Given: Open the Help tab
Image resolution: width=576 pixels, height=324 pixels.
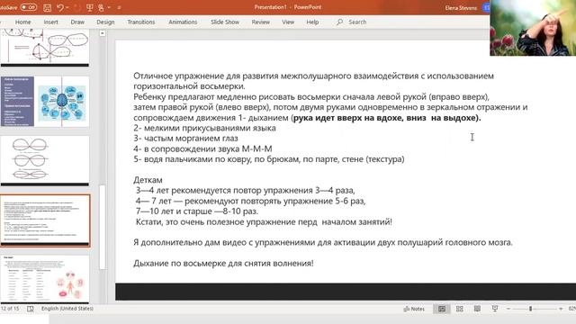Looking at the screenshot, I should pyautogui.click(x=312, y=22).
